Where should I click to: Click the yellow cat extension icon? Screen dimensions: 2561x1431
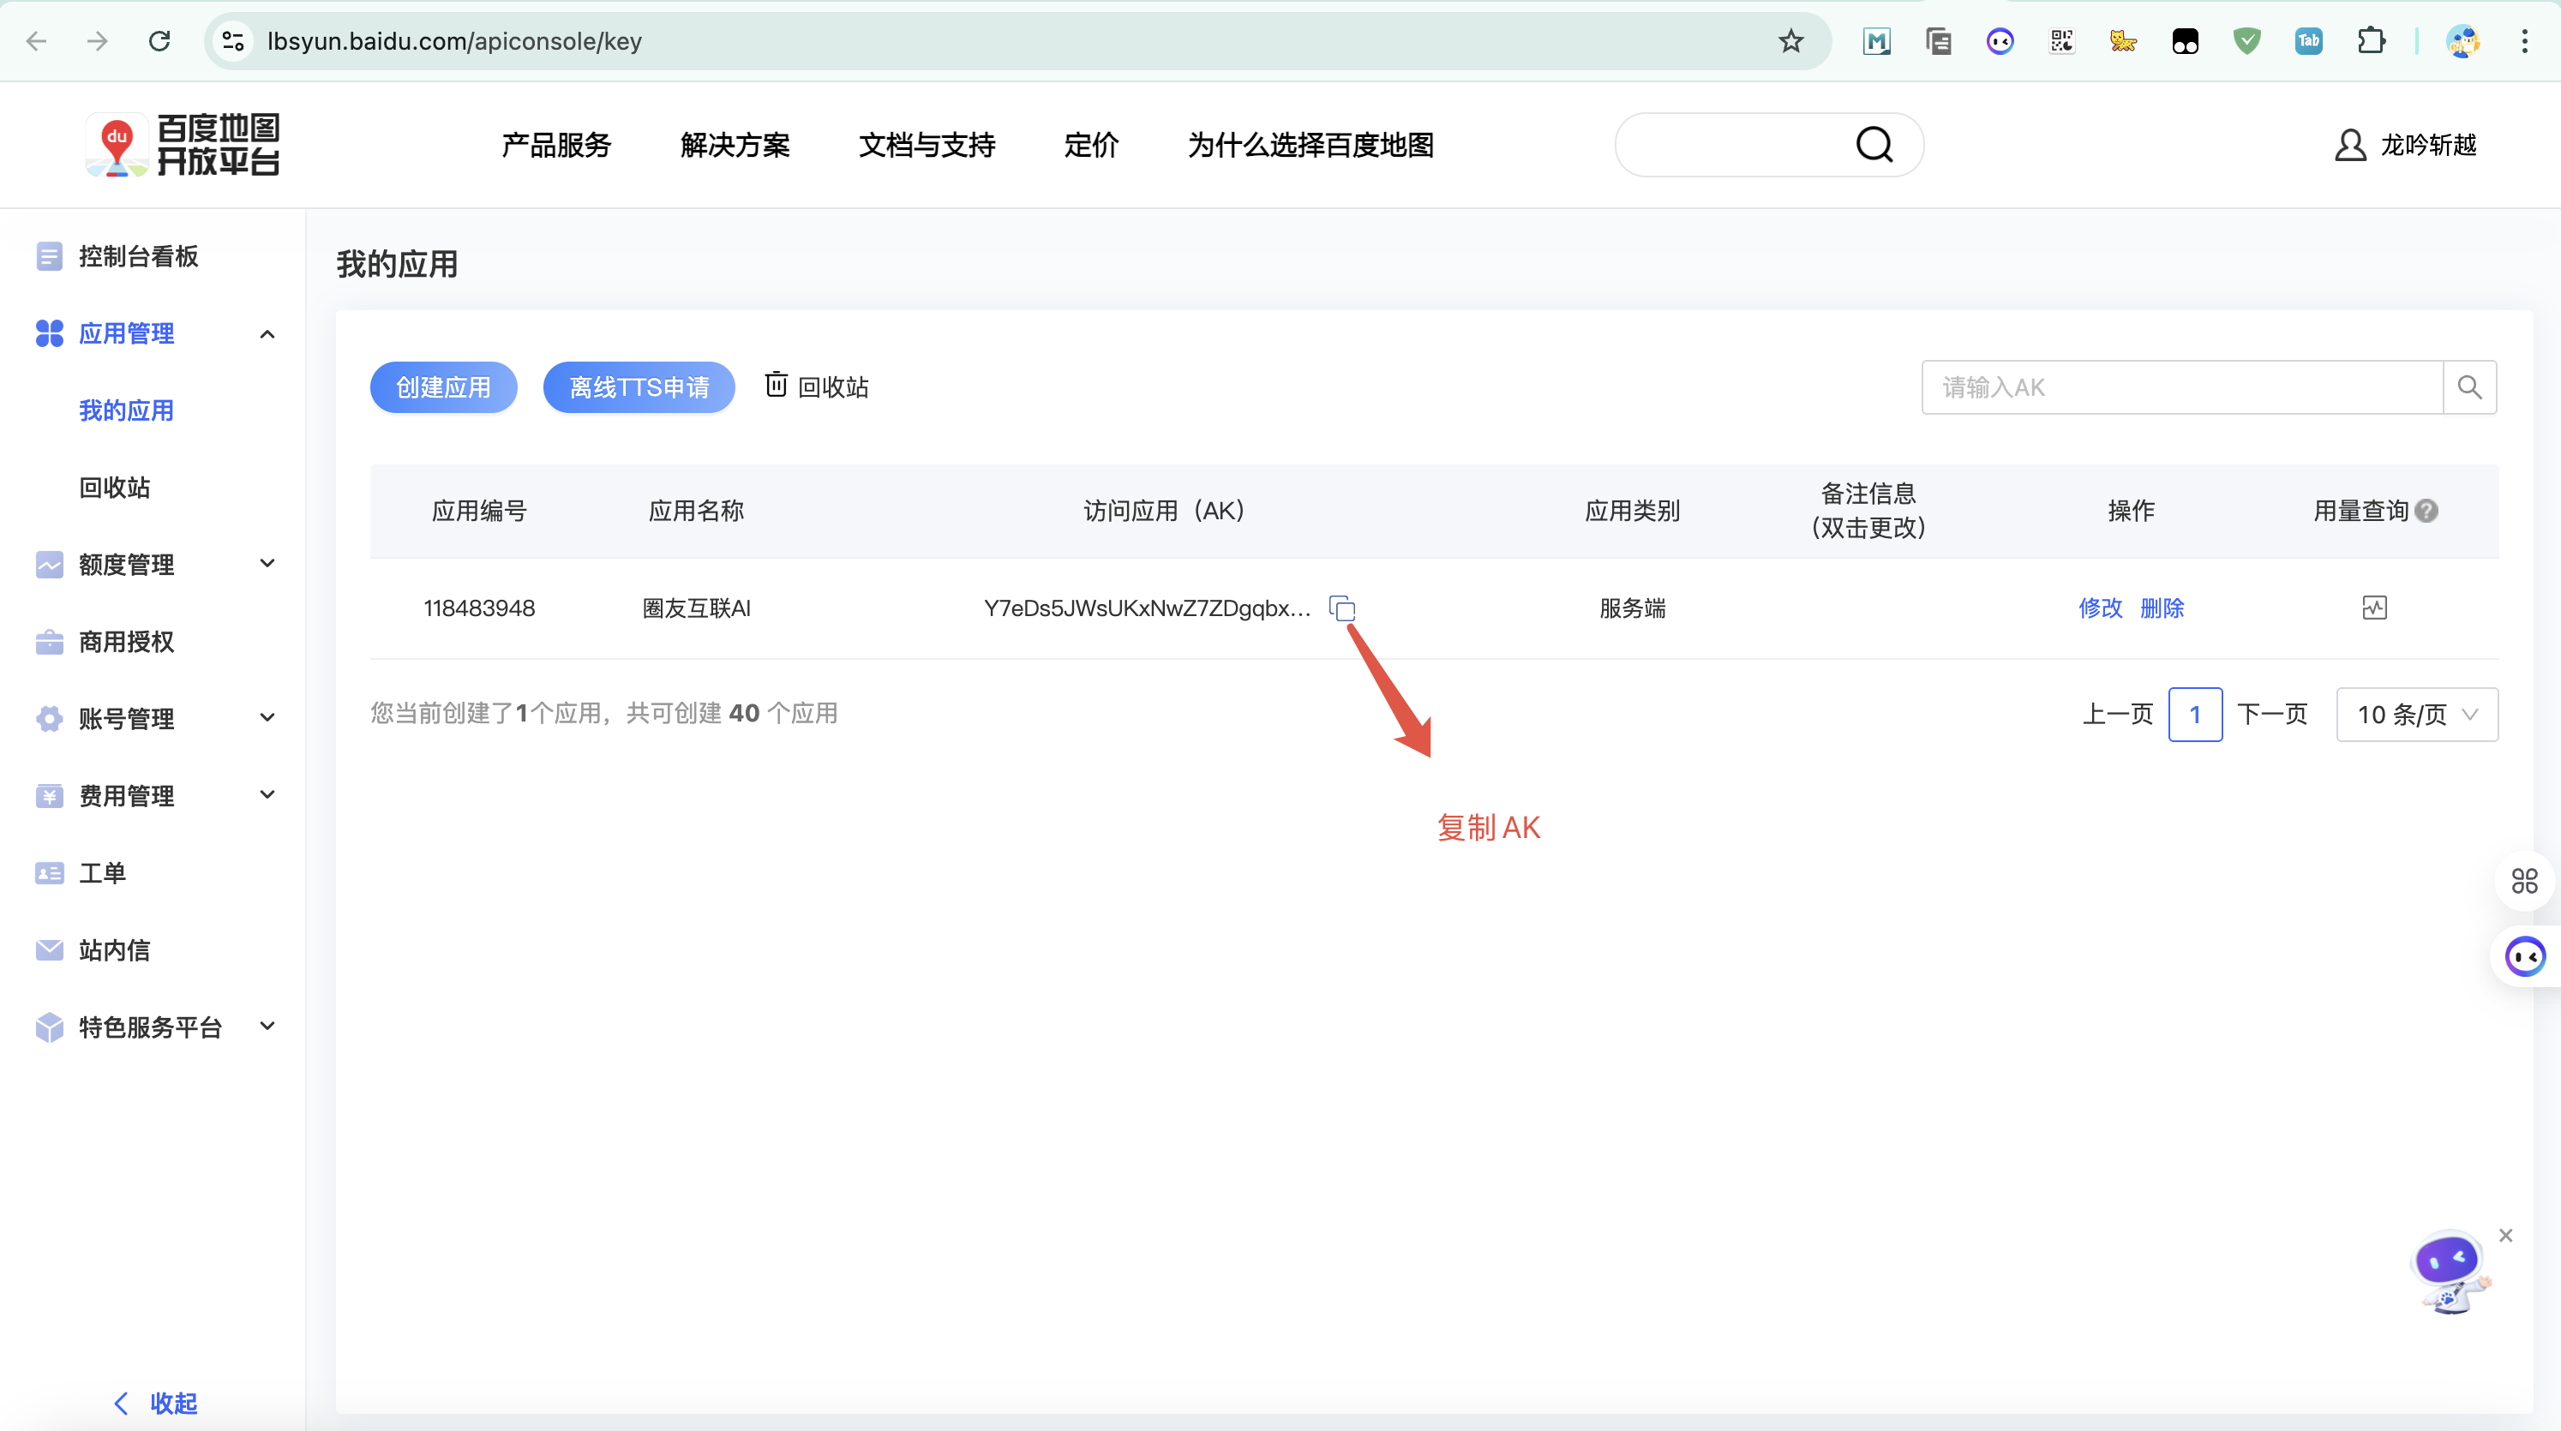coord(2124,41)
